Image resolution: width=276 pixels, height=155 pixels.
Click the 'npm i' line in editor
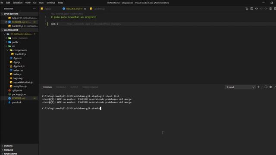click(55, 24)
